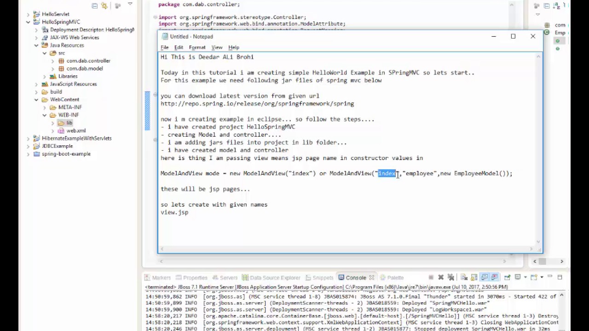Switch to the Properties tab

click(191, 278)
